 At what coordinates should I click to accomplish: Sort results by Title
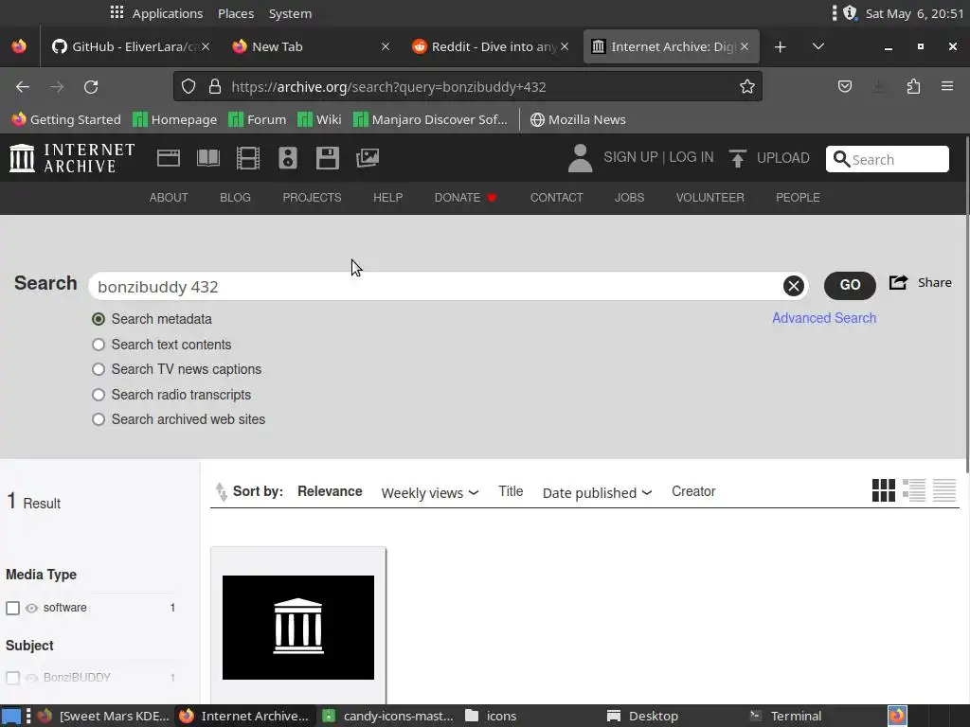point(511,491)
